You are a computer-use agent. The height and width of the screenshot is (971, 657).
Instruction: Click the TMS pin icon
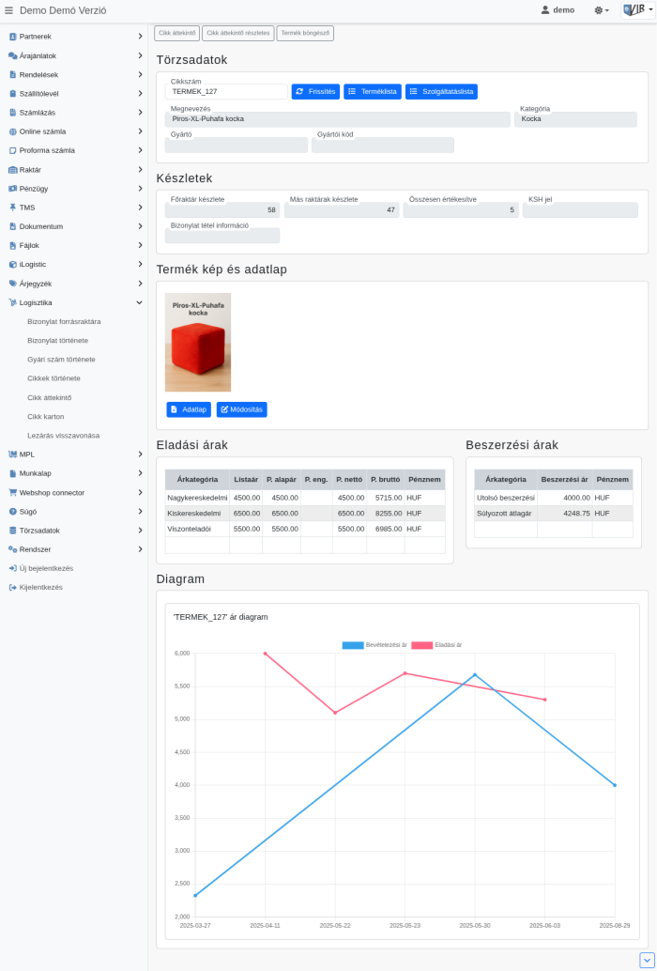12,208
